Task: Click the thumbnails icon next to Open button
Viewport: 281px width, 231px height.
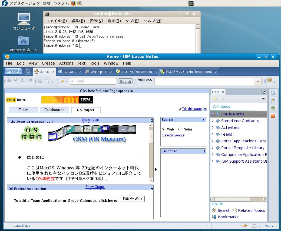Action: click(x=28, y=71)
